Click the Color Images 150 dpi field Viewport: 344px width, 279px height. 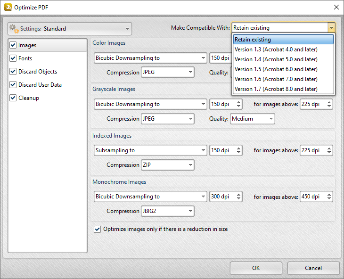click(220, 58)
